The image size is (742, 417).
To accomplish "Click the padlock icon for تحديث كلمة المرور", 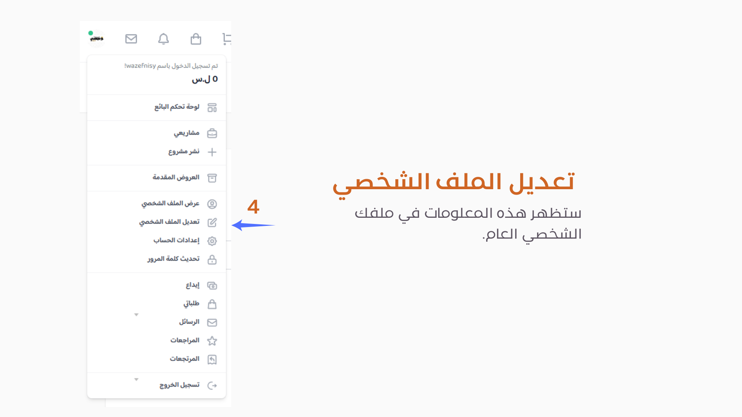I will (212, 259).
